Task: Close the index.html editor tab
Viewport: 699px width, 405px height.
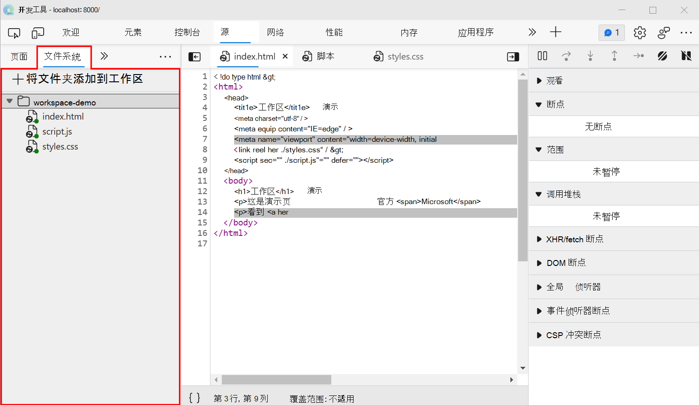Action: tap(285, 56)
